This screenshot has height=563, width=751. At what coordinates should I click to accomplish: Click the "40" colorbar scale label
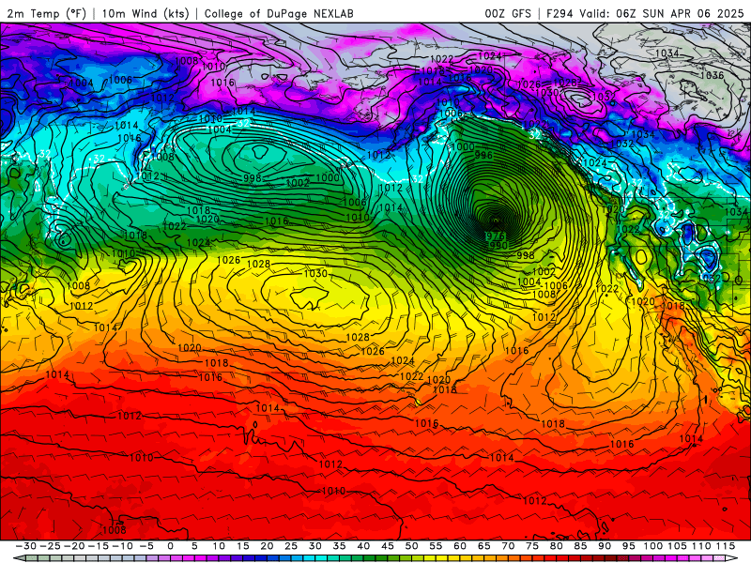(363, 546)
